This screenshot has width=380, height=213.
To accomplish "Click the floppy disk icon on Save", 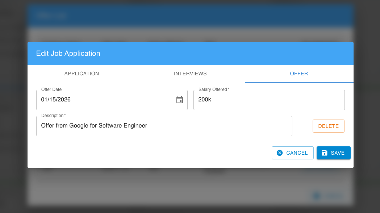I will point(325,153).
